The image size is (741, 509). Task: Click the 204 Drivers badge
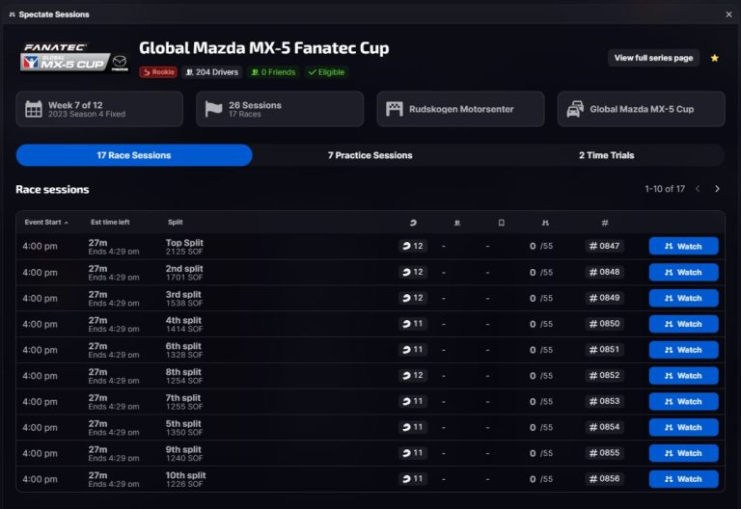[212, 72]
